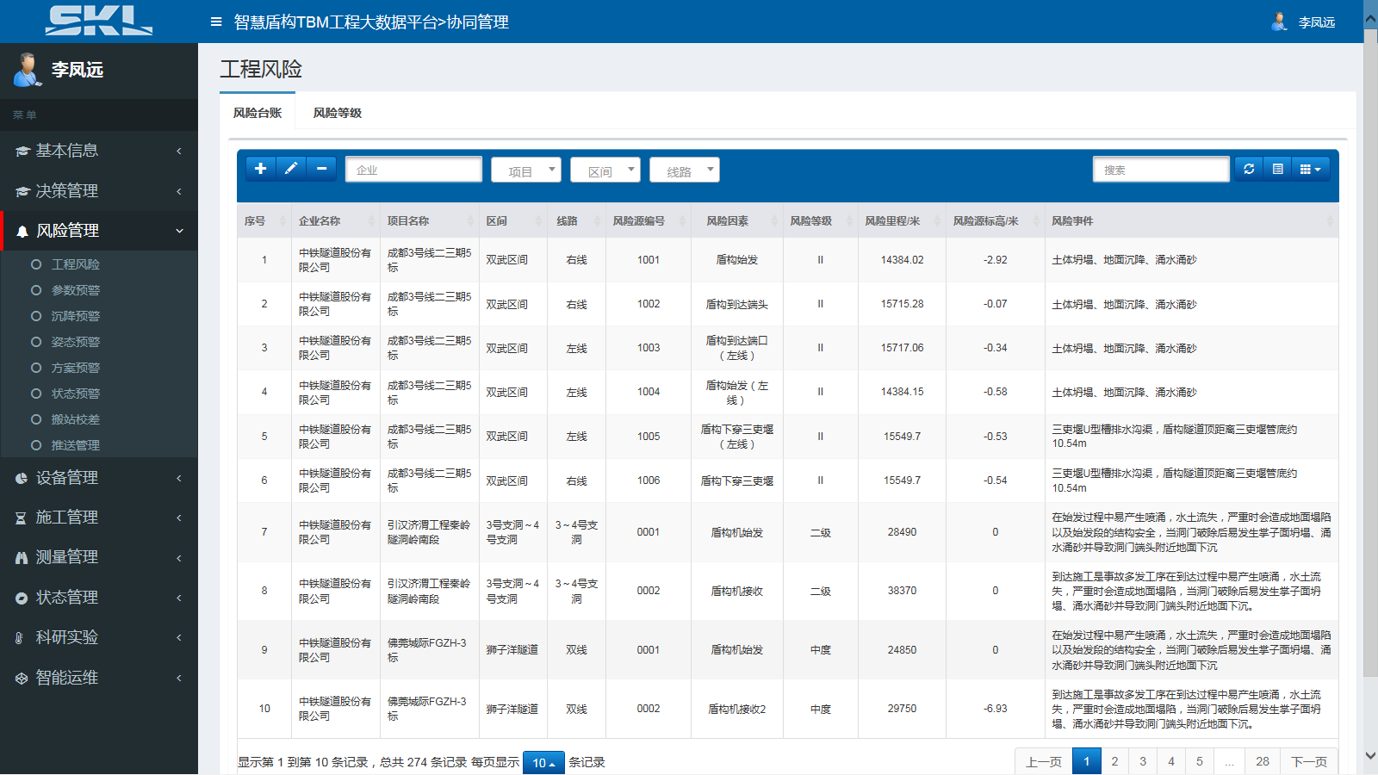Click the 测量管理 road icon

coord(22,558)
